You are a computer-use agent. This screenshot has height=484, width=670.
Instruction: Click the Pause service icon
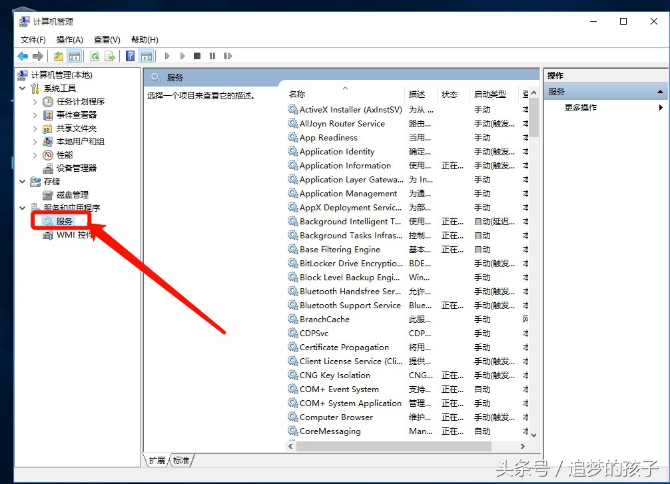[212, 56]
